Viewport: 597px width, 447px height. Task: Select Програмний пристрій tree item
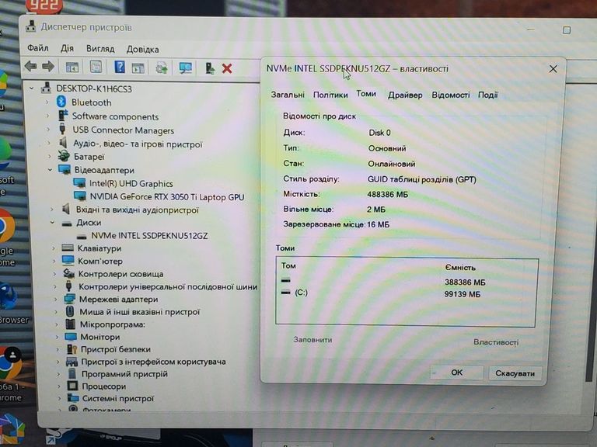coord(124,373)
